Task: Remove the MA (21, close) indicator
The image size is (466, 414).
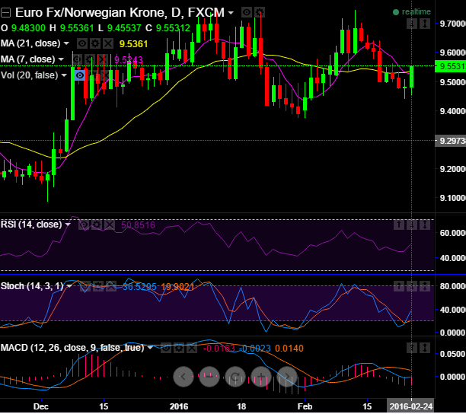Action: [x=108, y=43]
